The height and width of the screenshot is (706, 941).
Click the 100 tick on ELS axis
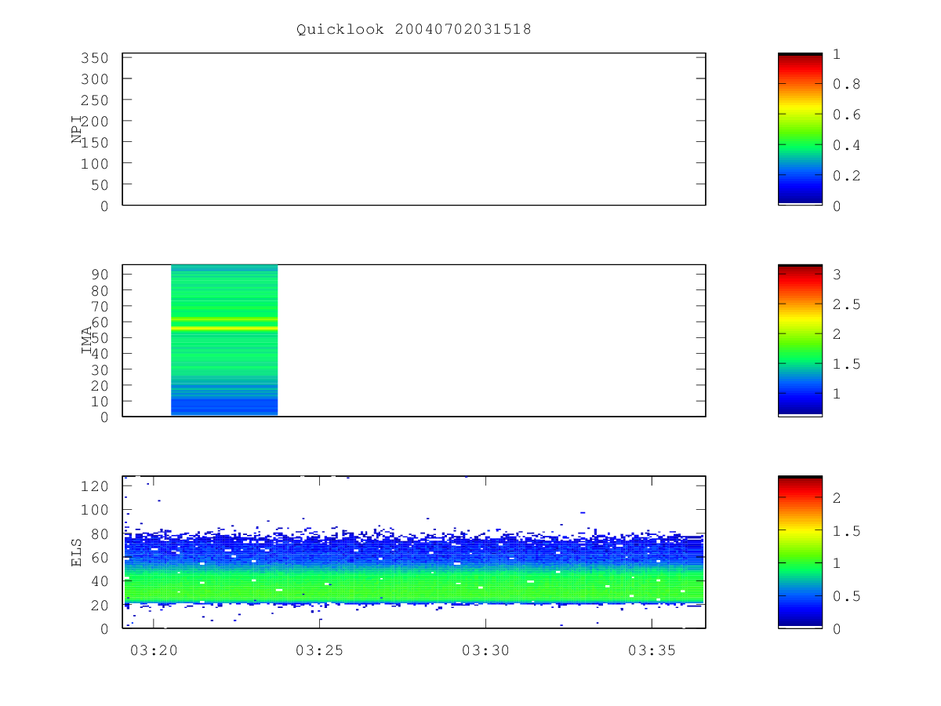point(95,510)
